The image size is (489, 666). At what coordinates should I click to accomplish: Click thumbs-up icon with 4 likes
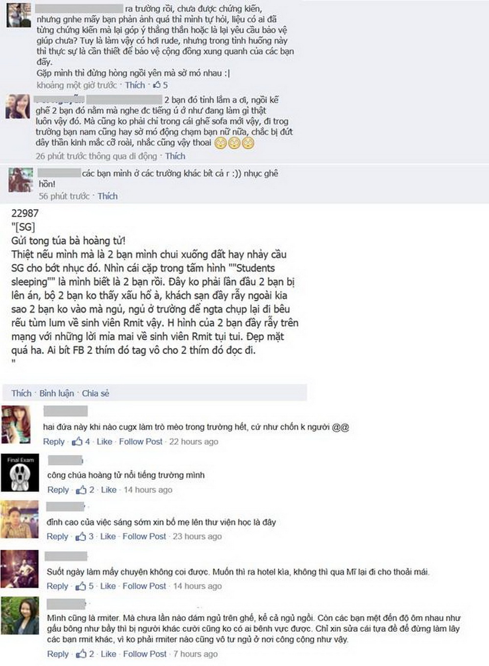click(77, 442)
